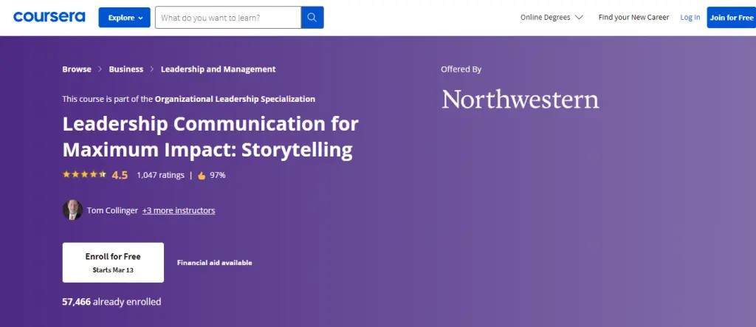This screenshot has width=756, height=327.
Task: Click the magnifying glass search button
Action: [312, 18]
